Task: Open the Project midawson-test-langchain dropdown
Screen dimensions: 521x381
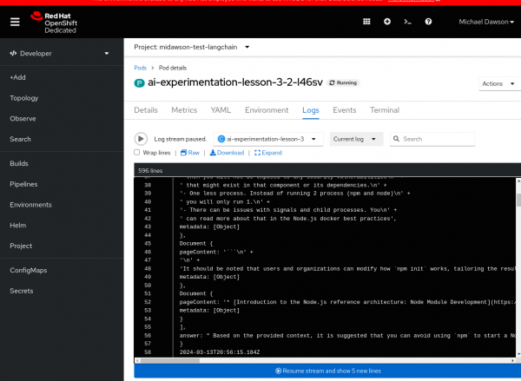Action: click(192, 46)
